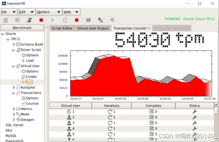This screenshot has height=142, width=219.
Task: Click the gear icon of Transactions Options
Action: tap(24, 98)
